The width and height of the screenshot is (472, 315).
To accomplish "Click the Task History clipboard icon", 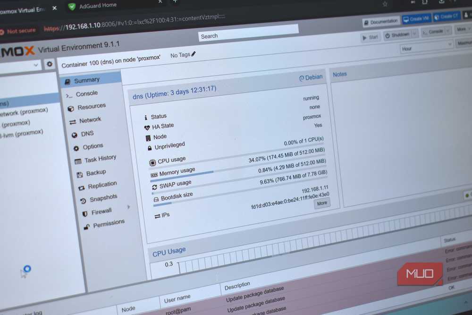I will click(x=78, y=162).
